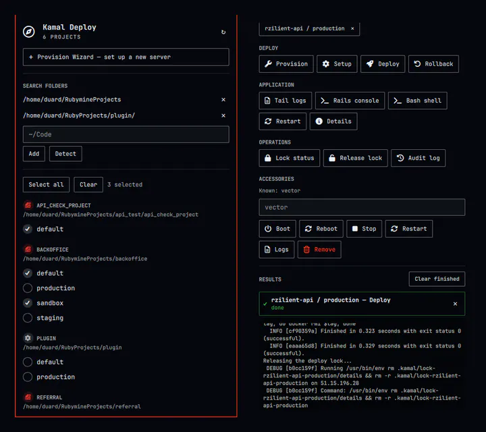486x432 pixels.
Task: Refresh the project list with reload icon
Action: (223, 32)
